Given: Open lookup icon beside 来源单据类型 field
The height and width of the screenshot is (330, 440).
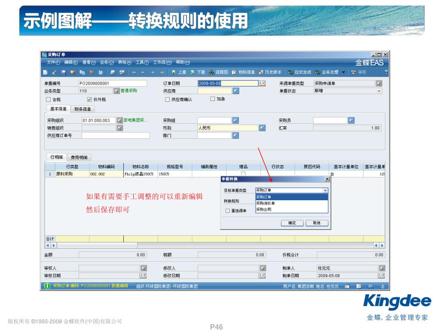Looking at the screenshot, I should tap(379, 83).
